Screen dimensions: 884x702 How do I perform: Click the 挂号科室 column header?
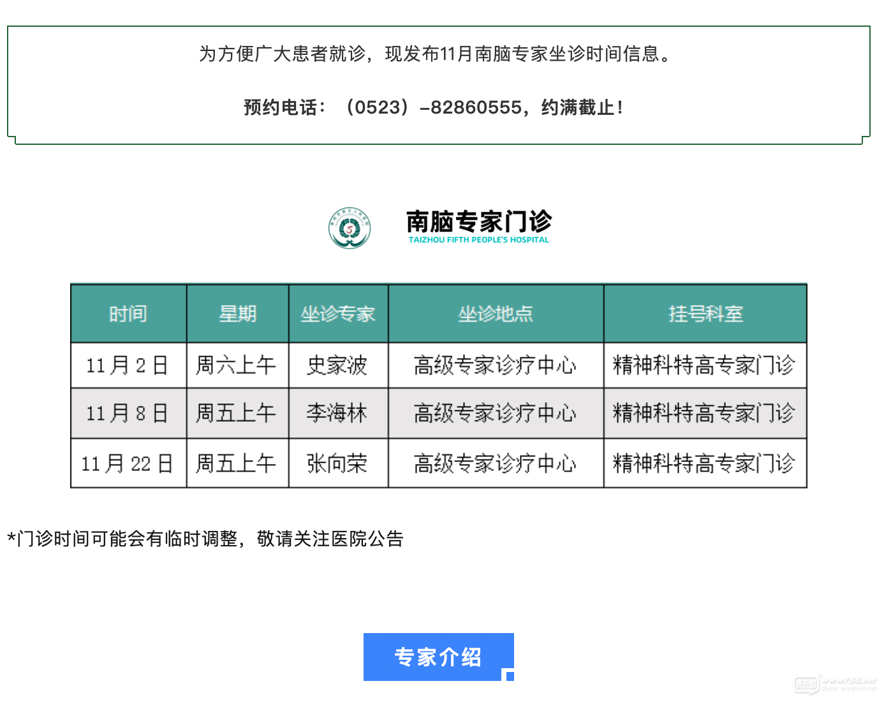click(705, 314)
